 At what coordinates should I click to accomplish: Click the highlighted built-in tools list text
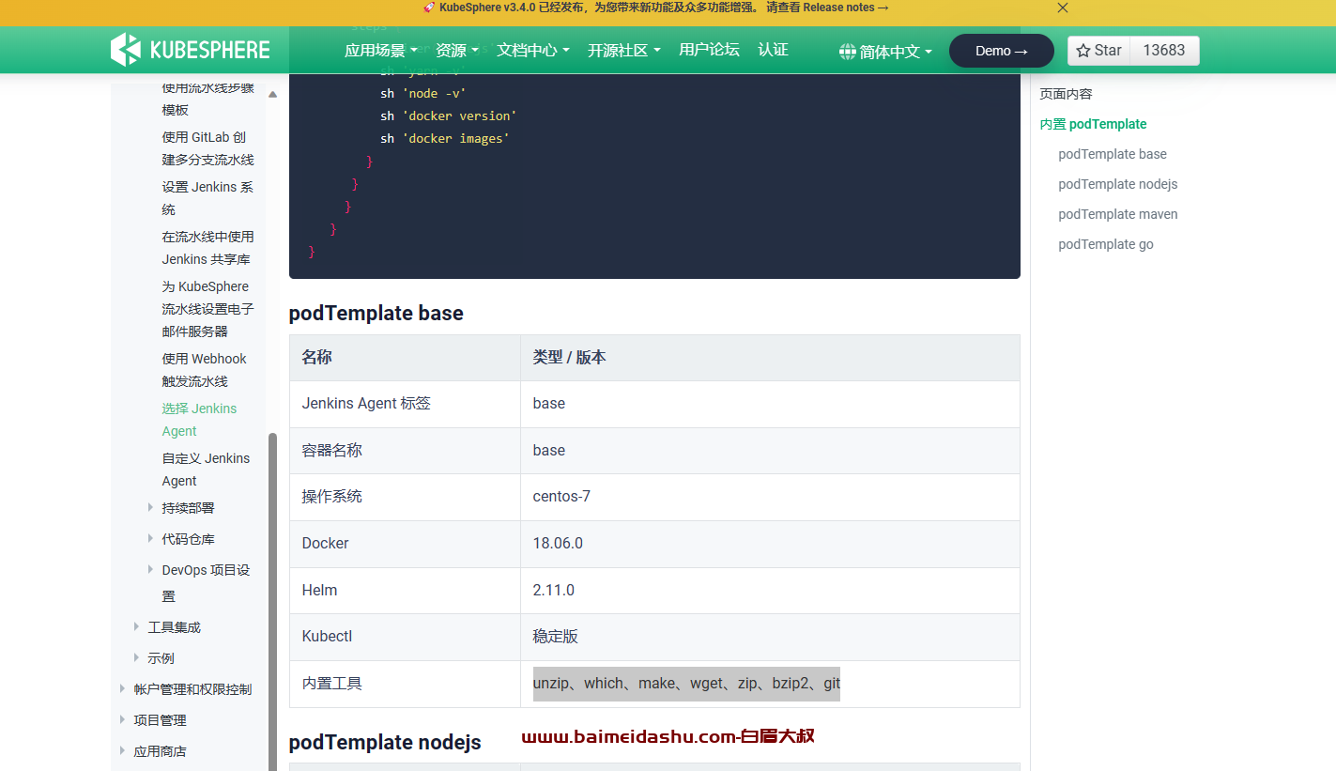pos(686,684)
